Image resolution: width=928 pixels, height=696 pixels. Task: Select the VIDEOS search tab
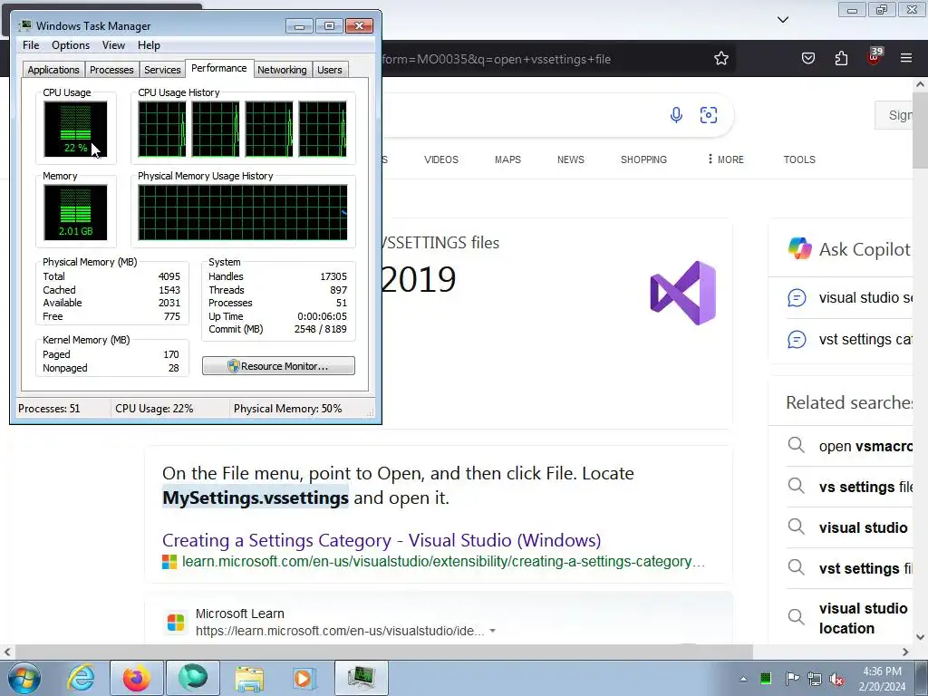pos(441,159)
